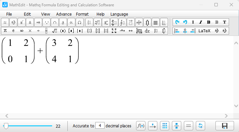Click the substitution arrow calculation button
The image size is (239, 132).
[153, 126]
